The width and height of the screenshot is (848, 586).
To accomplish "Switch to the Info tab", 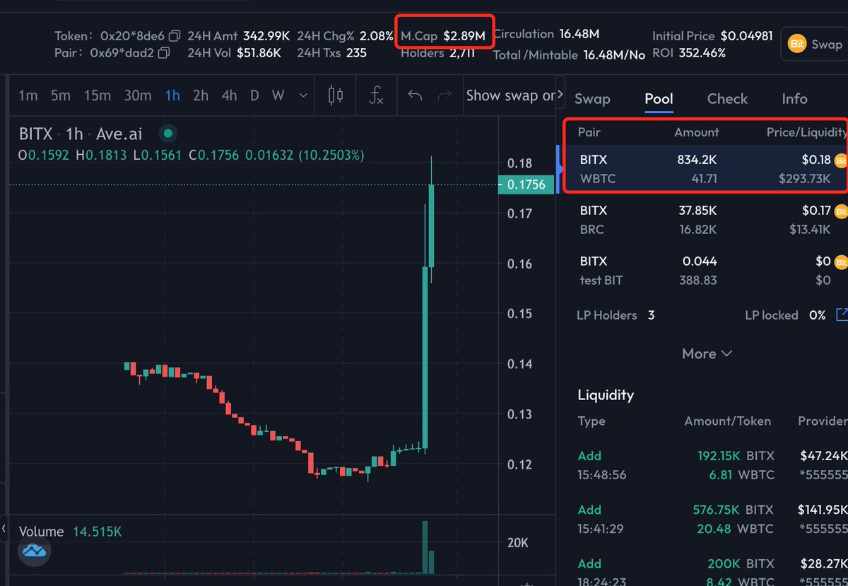I will click(794, 99).
